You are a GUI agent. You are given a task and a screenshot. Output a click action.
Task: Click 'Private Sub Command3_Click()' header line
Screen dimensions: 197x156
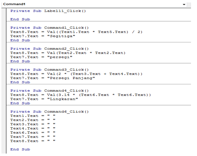[x=50, y=70]
